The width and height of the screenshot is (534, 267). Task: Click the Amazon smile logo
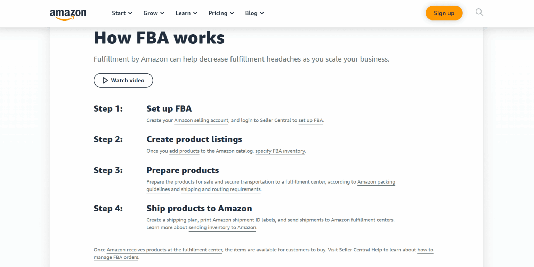68,14
